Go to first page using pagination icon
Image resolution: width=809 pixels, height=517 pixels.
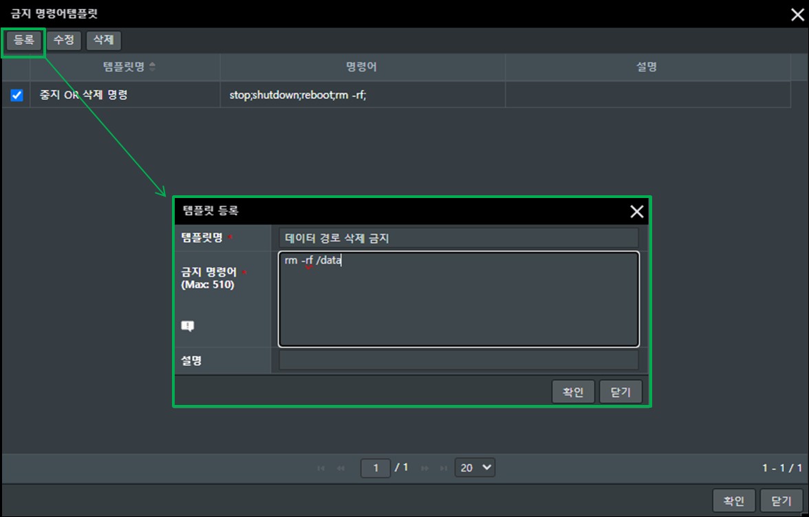click(321, 468)
